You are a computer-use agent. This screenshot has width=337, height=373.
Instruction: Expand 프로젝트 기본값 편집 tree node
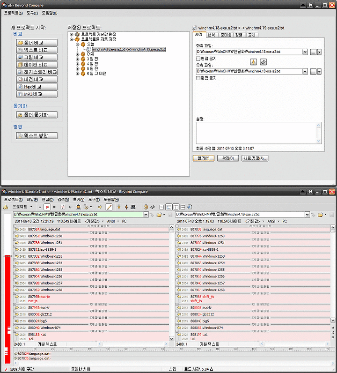[x=72, y=35]
